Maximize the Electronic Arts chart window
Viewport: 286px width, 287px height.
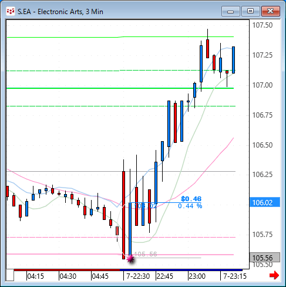250,11
